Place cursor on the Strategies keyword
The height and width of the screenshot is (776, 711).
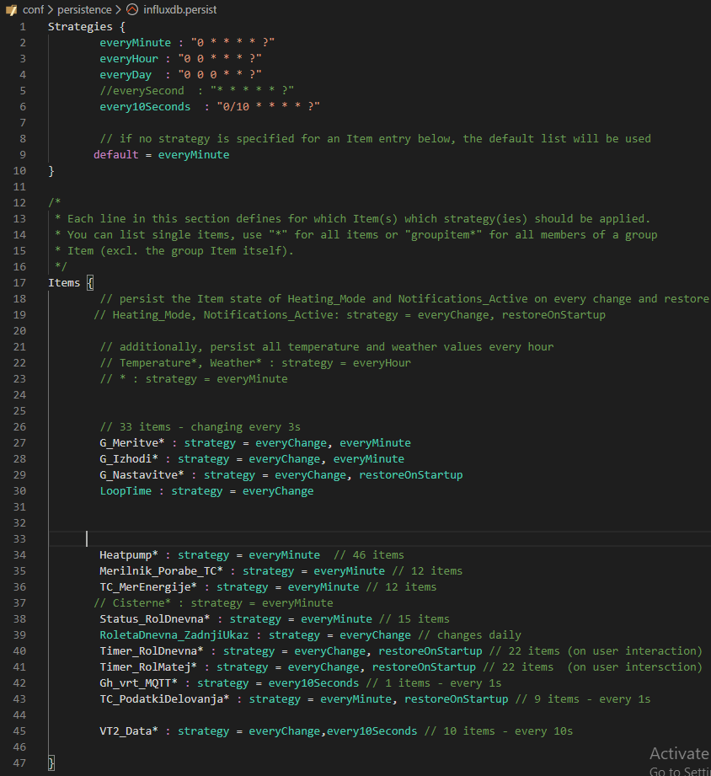[80, 26]
